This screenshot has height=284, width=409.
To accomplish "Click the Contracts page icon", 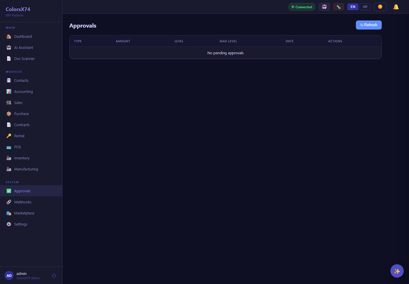I will click(9, 125).
